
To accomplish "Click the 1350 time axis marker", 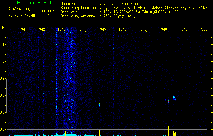I will [203, 29].
